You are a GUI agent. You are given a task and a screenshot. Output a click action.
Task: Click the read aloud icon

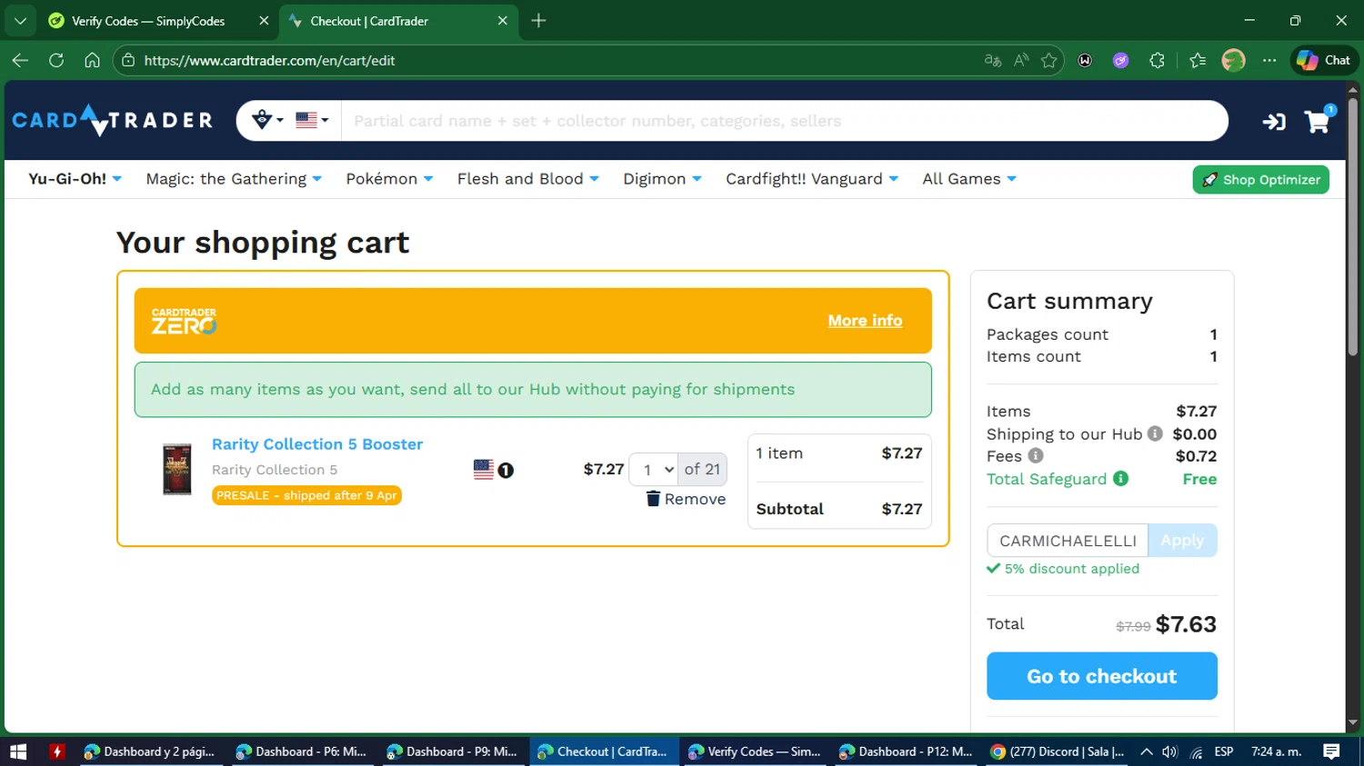(1021, 60)
